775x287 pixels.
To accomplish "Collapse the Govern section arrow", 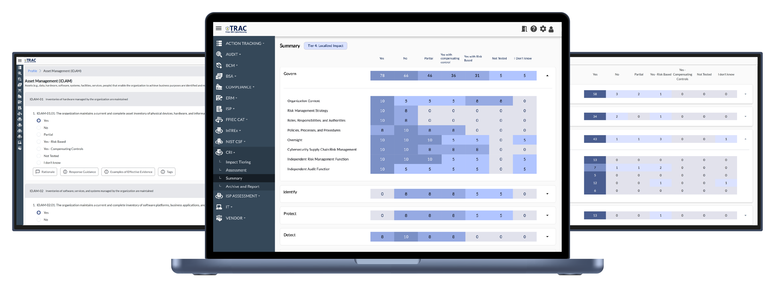I will point(547,76).
